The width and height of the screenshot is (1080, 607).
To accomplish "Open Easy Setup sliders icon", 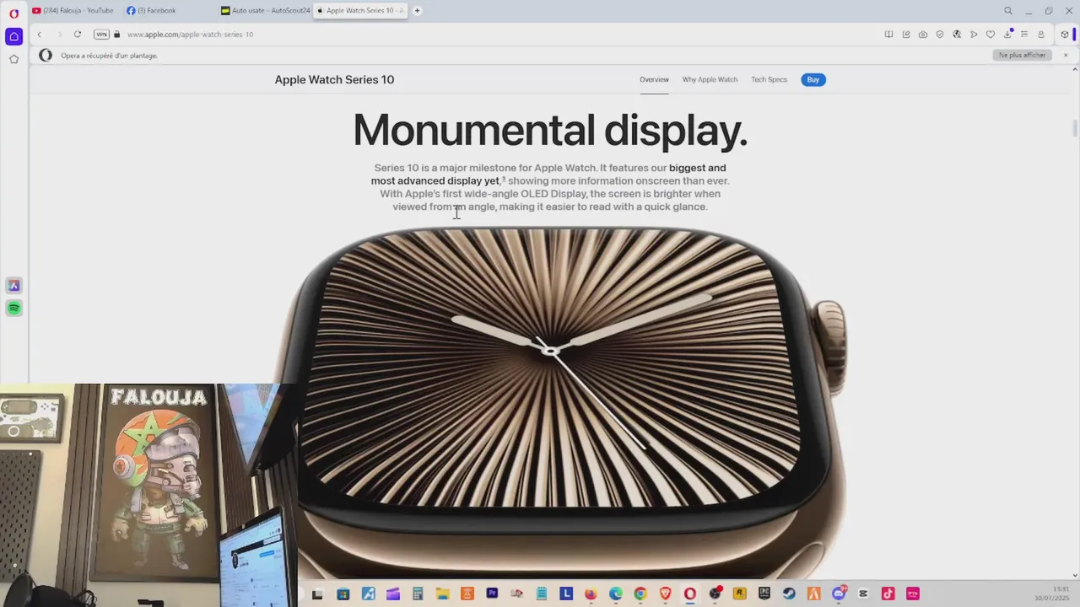I will (x=1024, y=35).
